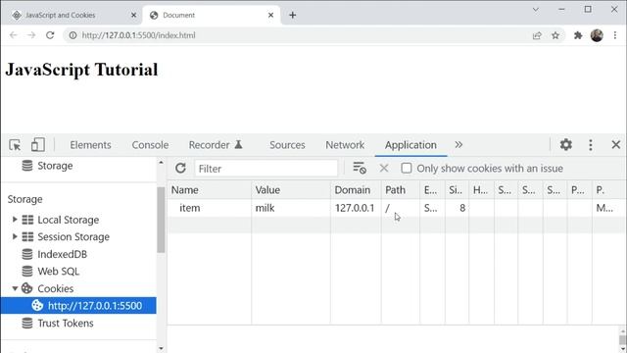Screen dimensions: 627x353
Task: Expand the Local Storage tree node
Action: pos(15,220)
